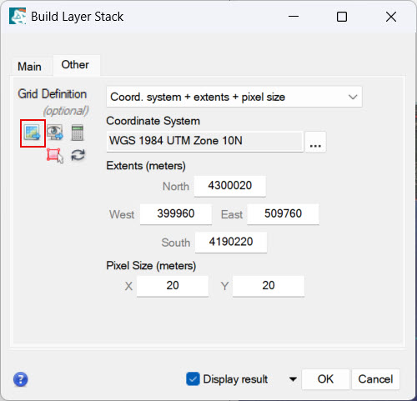Click the West extent field
The height and width of the screenshot is (401, 417).
(176, 214)
